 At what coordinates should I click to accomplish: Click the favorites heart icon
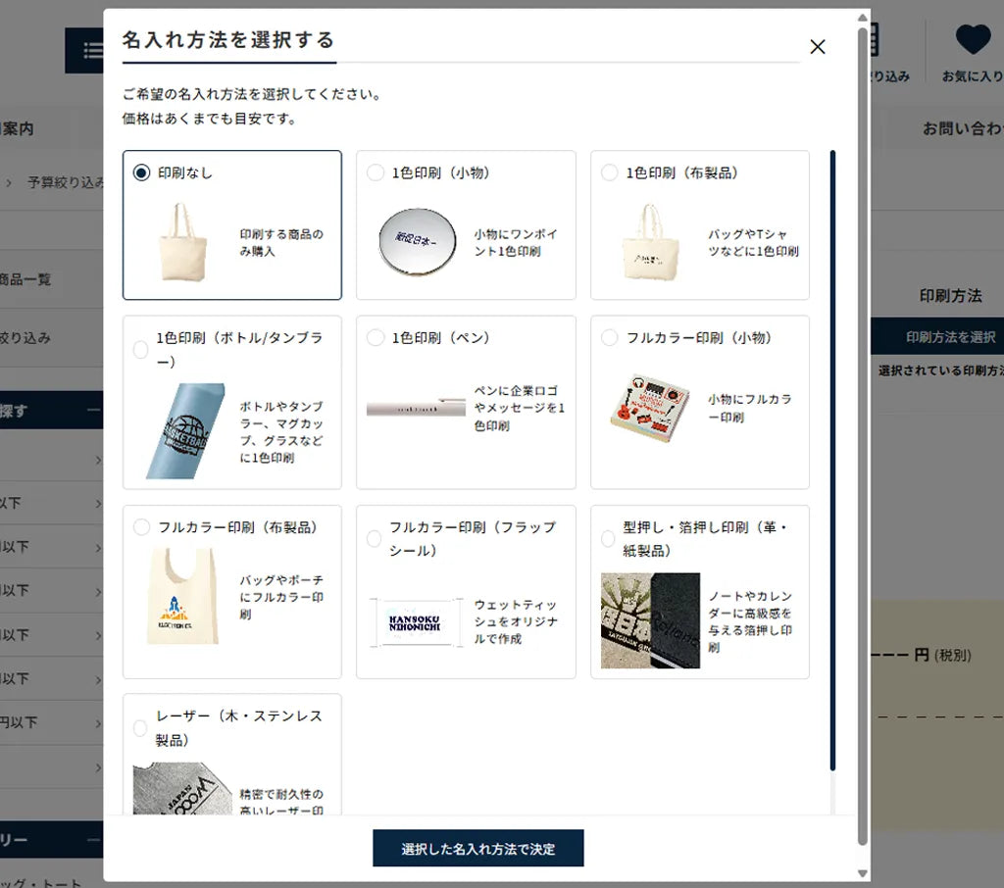[973, 40]
